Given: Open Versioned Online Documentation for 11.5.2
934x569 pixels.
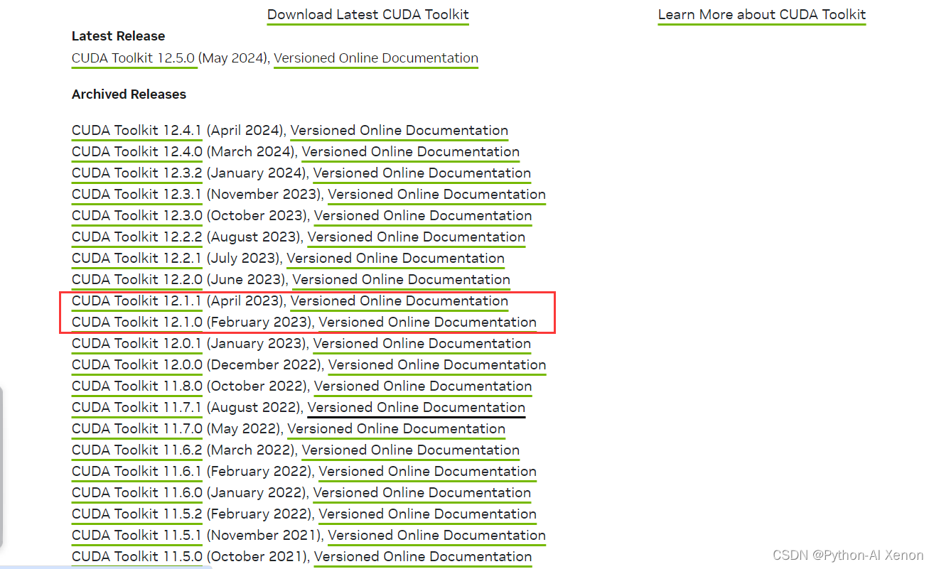Looking at the screenshot, I should point(428,514).
